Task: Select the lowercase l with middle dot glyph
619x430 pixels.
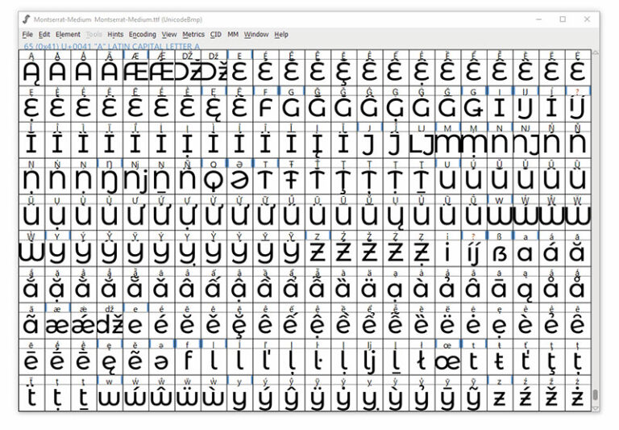Action: click(x=318, y=357)
